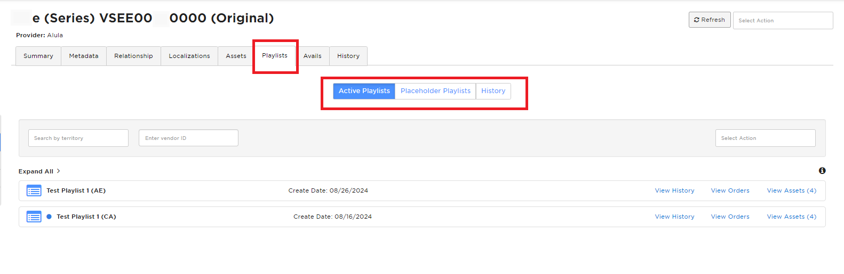View Assets (4) for Test Playlist 1 (CA)

coord(792,217)
